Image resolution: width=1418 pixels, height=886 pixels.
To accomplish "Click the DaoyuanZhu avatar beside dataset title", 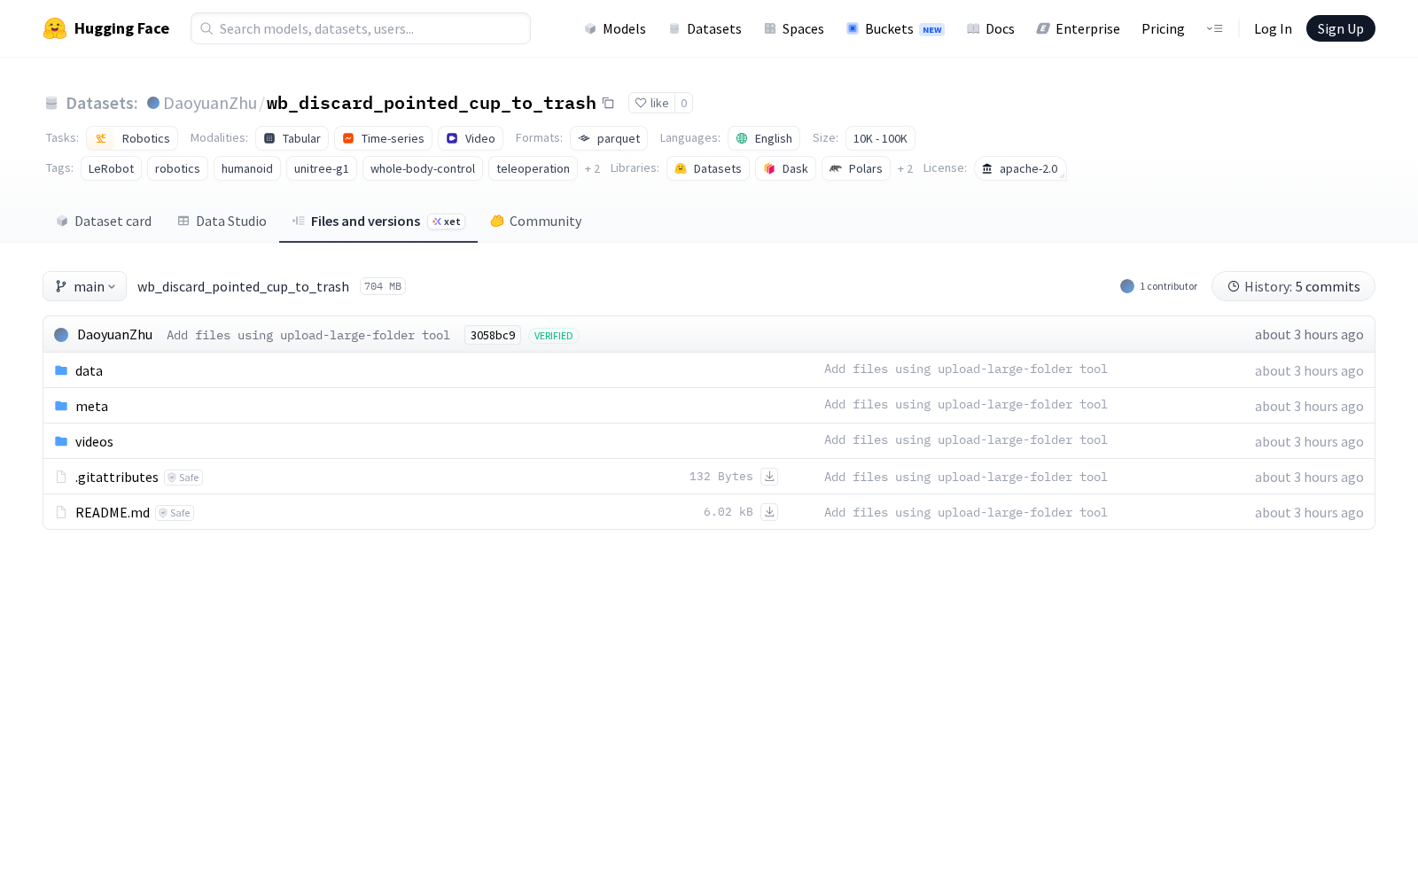I will pyautogui.click(x=153, y=103).
